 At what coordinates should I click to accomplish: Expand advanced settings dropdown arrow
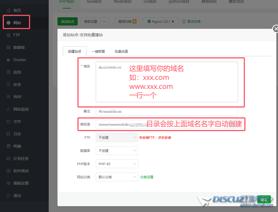pos(105,22)
